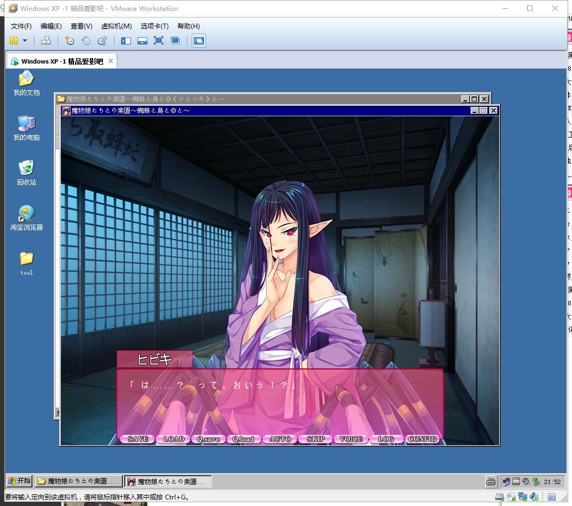Open the 虚拟机(M) menu

pyautogui.click(x=116, y=26)
